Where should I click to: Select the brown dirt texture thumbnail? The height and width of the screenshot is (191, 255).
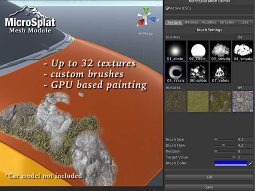click(x=176, y=101)
